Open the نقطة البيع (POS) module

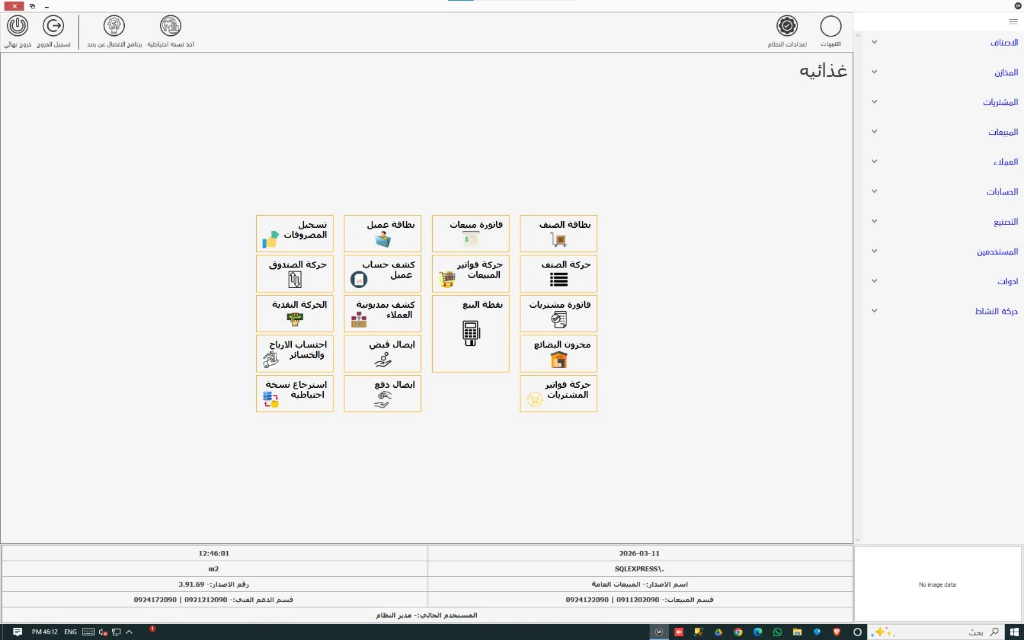point(470,333)
